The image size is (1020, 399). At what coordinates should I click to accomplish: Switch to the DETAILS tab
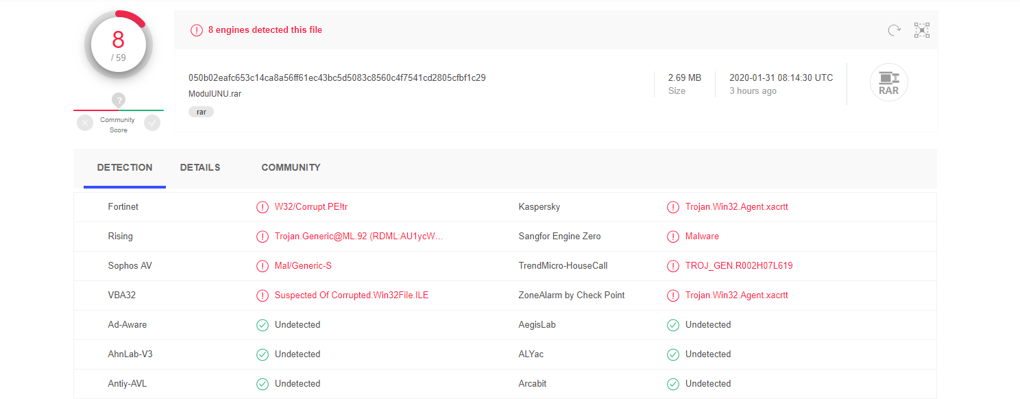(200, 167)
